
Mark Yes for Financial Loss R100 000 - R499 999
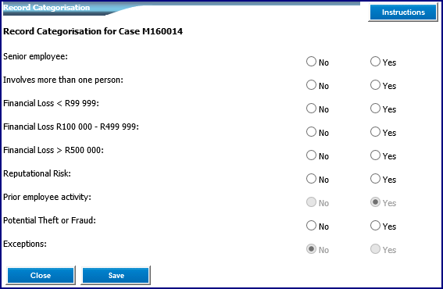(x=375, y=132)
